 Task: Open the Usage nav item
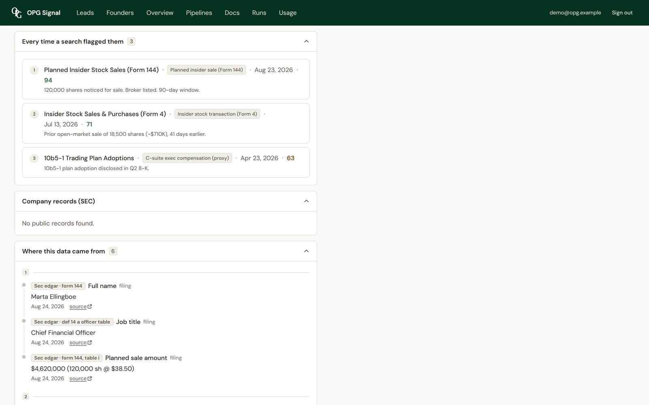point(288,13)
